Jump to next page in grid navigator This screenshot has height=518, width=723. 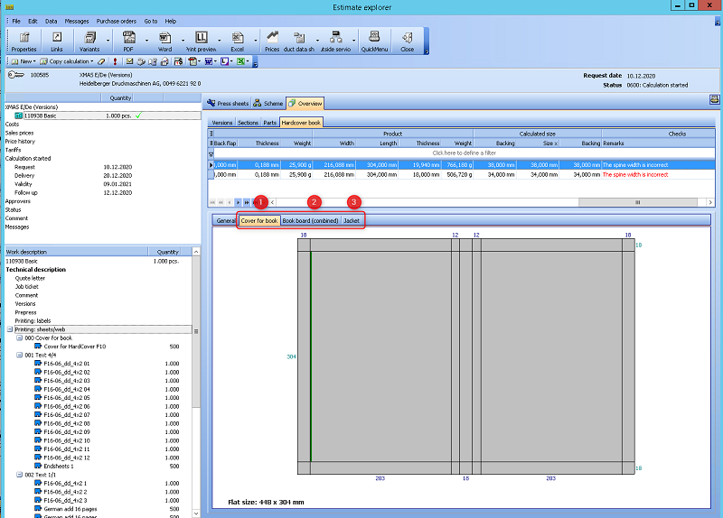(x=247, y=202)
